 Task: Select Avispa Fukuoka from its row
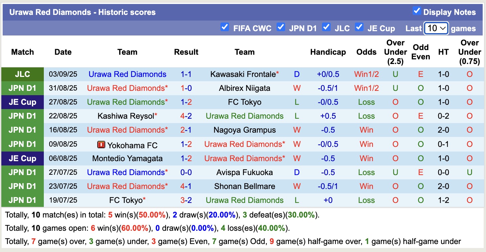[x=245, y=172]
